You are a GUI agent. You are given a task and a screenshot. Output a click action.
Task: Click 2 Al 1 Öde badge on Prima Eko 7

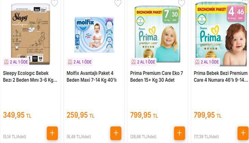click(143, 62)
